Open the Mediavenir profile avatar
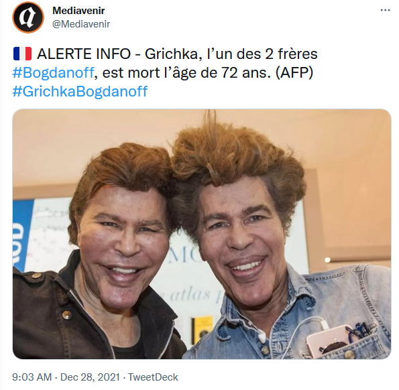Viewport: 399px width, 390px height. [x=28, y=17]
